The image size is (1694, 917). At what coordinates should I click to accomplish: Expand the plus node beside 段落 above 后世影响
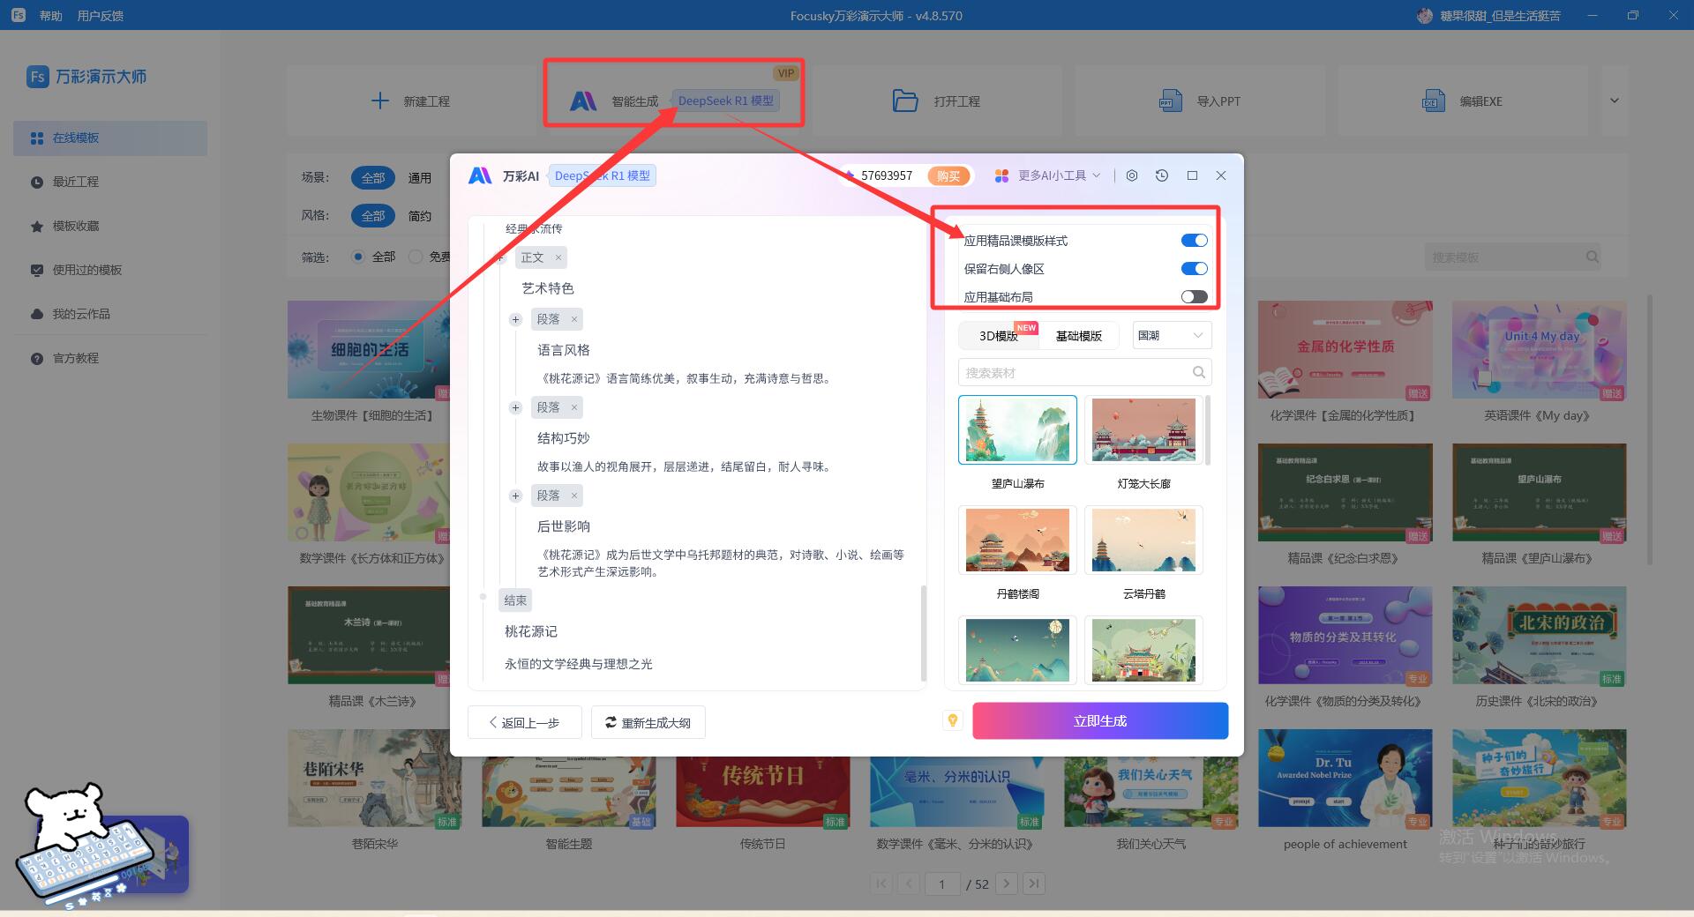[515, 496]
